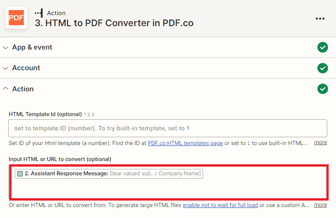This screenshot has width=336, height=218.
Task: Click the step title HTML to PDF Converter
Action: pyautogui.click(x=114, y=23)
